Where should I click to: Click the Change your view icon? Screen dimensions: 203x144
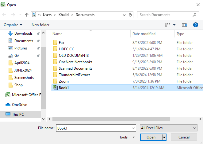168,25
